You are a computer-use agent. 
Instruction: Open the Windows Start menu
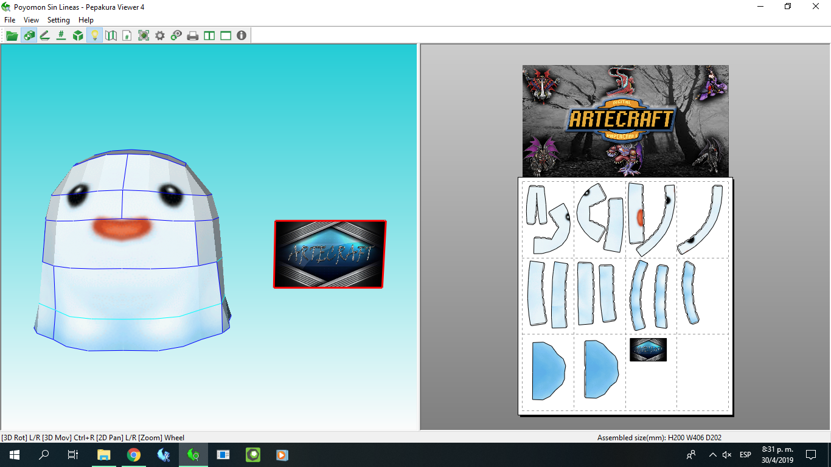click(15, 455)
